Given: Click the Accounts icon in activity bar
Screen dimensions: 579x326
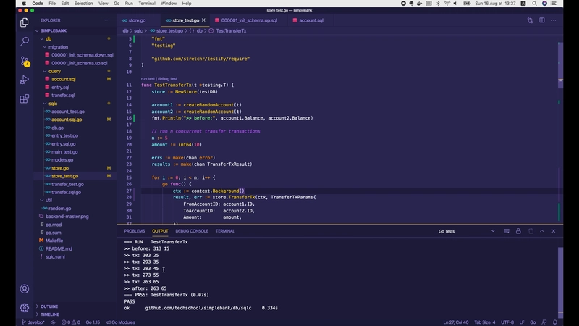Looking at the screenshot, I should [24, 288].
